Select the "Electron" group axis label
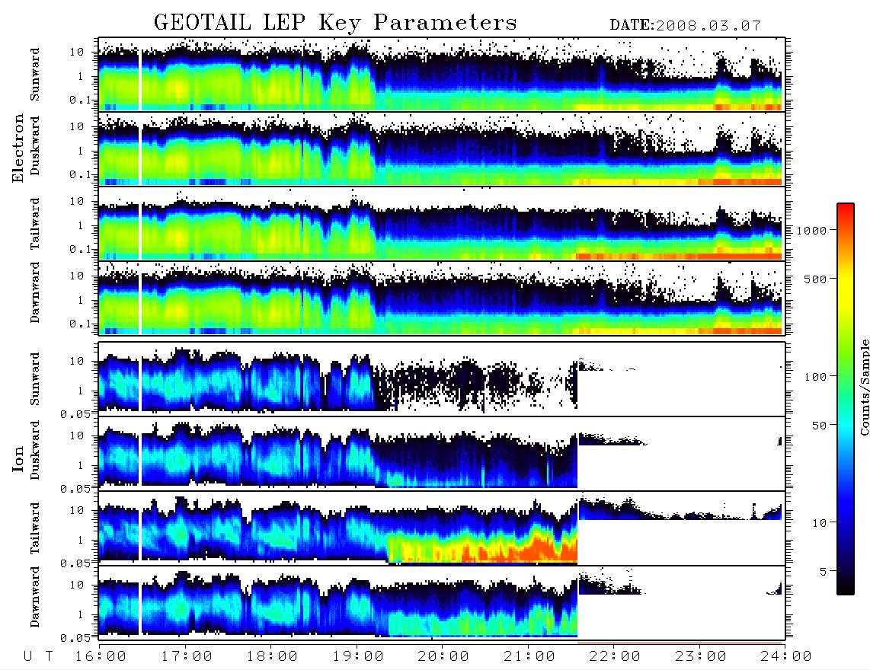Screen dimensions: 870x670 click(18, 148)
